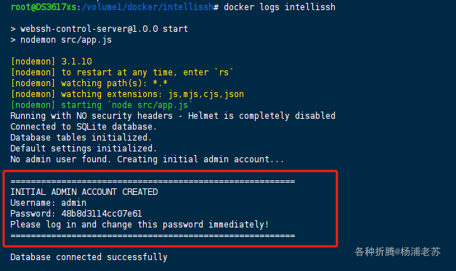Click the watching extensions line
Viewport: 456px width, 271px height.
127,94
